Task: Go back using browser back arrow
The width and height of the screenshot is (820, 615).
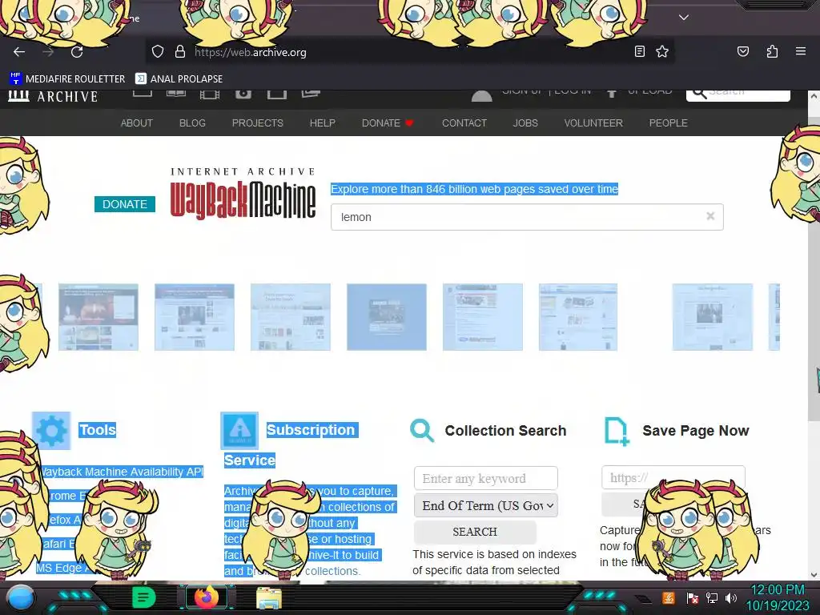Action: 19,52
